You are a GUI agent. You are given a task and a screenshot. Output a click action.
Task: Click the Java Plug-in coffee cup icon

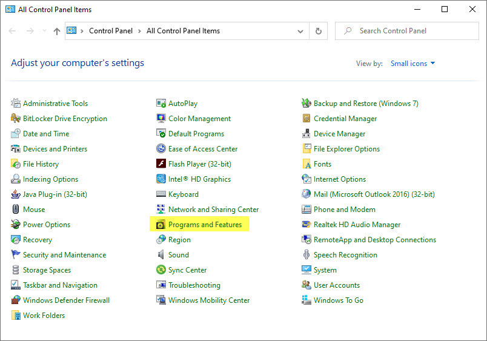pyautogui.click(x=16, y=194)
